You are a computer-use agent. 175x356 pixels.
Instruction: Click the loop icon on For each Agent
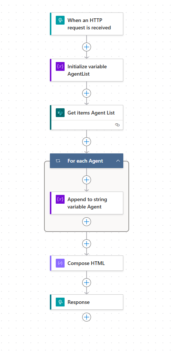(x=58, y=161)
